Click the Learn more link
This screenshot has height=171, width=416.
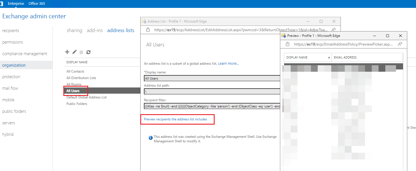[x=228, y=64]
